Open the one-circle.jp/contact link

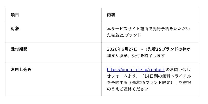click(x=135, y=70)
